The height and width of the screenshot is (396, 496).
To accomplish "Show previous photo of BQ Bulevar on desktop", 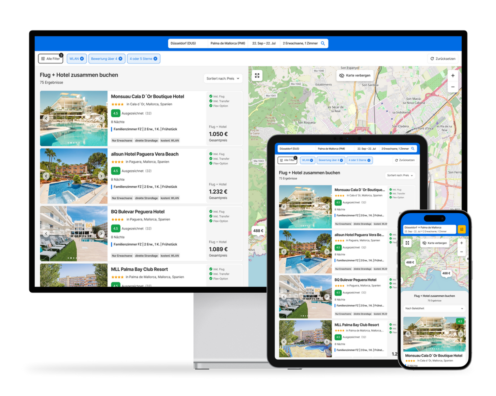I will [46, 233].
